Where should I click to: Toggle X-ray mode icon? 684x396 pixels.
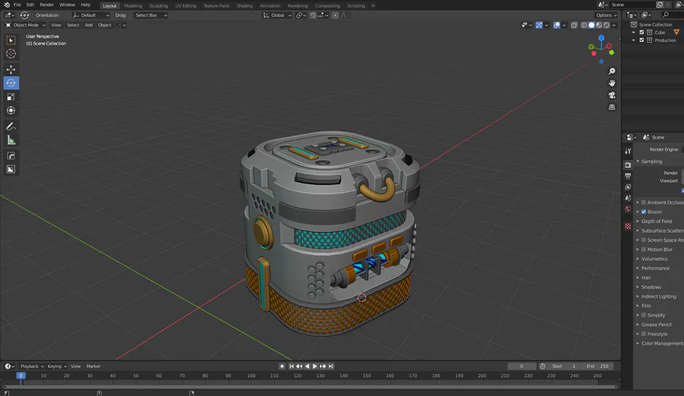574,25
